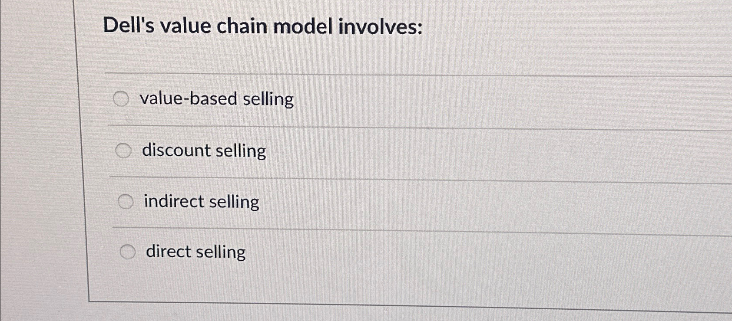Click the 'direct selling' answer text
This screenshot has width=732, height=321.
click(195, 252)
